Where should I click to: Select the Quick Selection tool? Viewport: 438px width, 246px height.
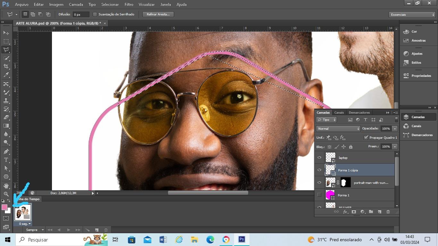[6, 58]
